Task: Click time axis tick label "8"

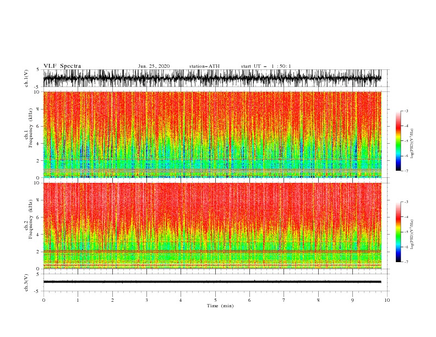Action: click(318, 300)
